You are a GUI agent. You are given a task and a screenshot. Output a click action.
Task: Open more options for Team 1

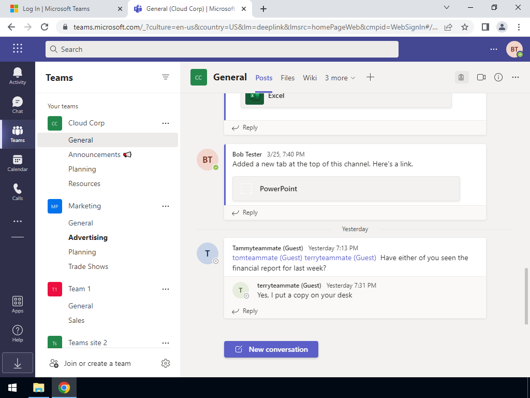166,289
